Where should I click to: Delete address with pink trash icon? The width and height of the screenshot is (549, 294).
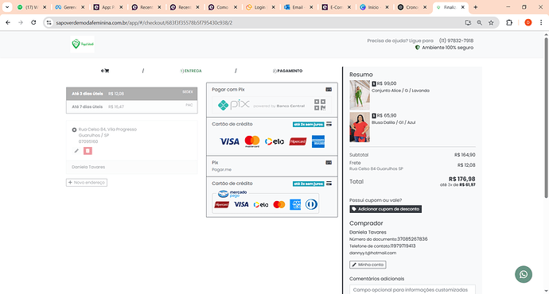[x=88, y=151]
